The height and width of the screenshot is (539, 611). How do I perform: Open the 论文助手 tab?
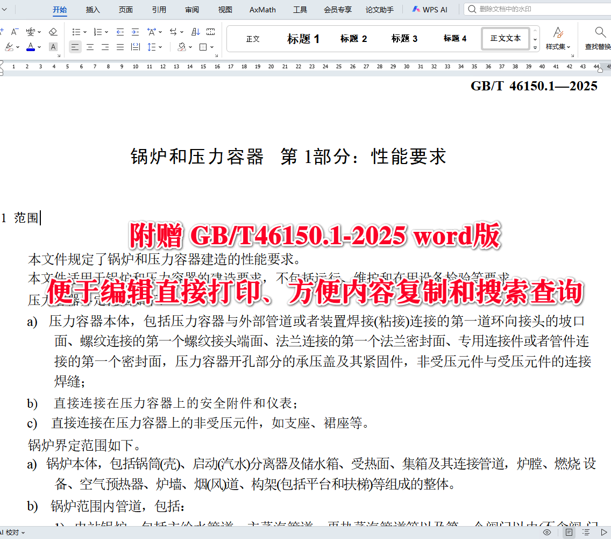coord(380,10)
